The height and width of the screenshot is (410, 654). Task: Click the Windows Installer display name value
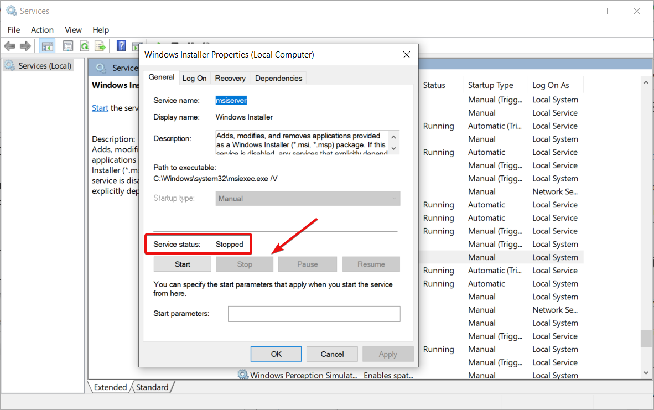point(244,117)
